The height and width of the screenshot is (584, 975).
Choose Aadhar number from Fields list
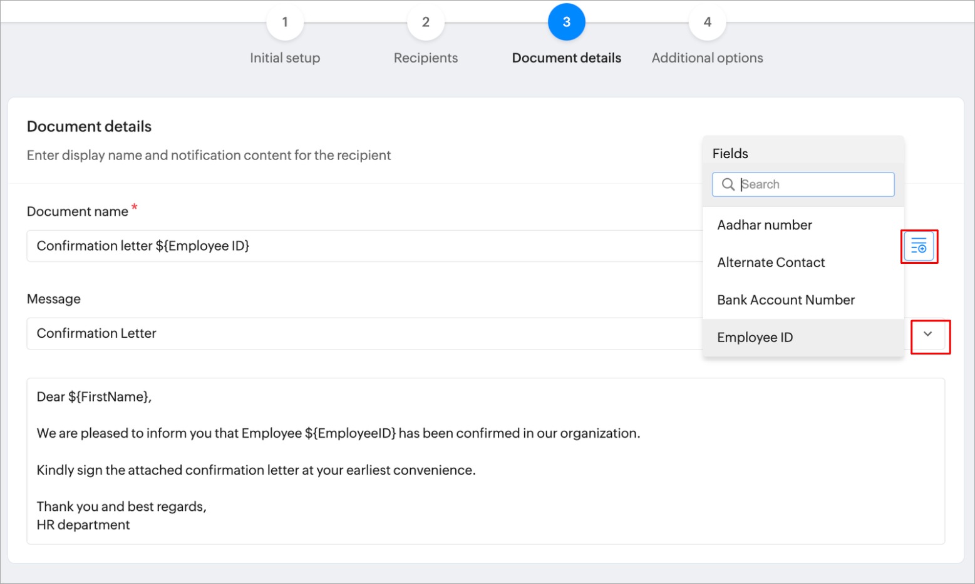click(765, 225)
